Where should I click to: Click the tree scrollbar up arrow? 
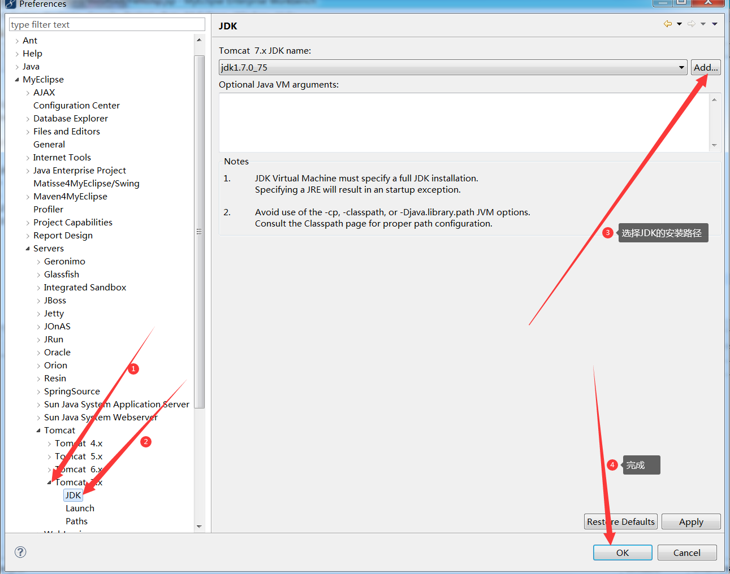point(199,40)
